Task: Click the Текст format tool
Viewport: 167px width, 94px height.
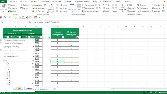Action: tap(64, 8)
